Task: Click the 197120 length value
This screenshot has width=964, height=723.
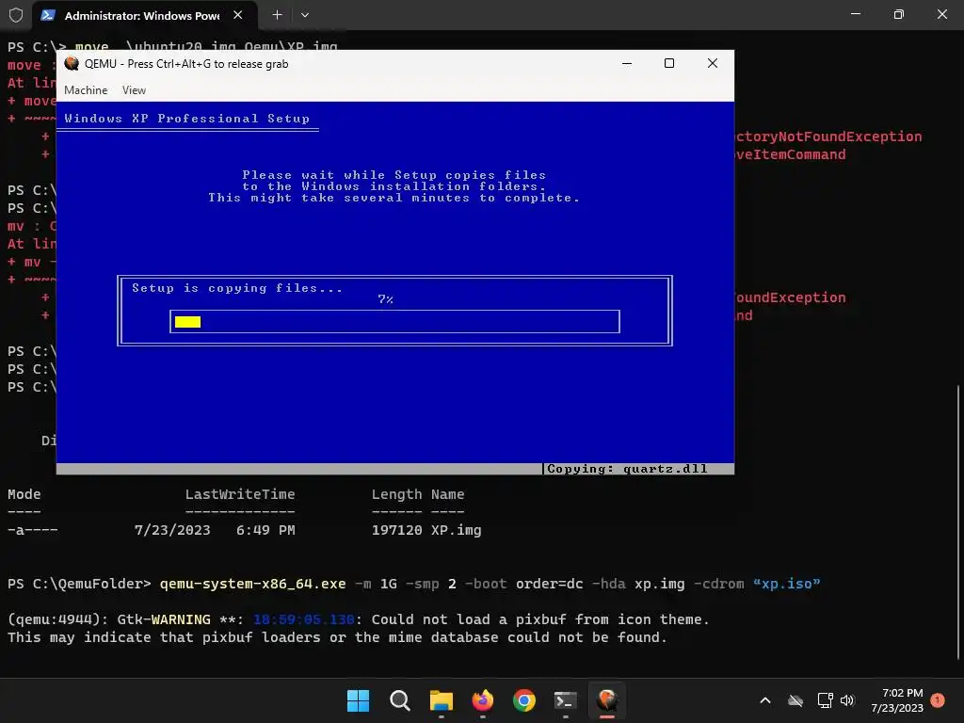Action: coord(396,530)
